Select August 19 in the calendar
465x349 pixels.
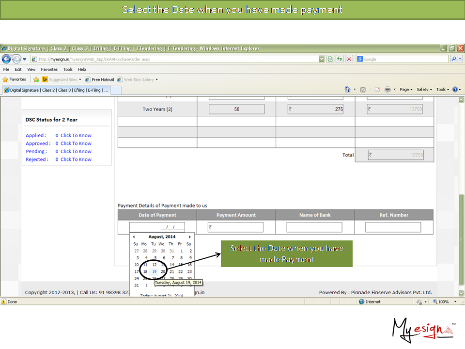tap(154, 272)
